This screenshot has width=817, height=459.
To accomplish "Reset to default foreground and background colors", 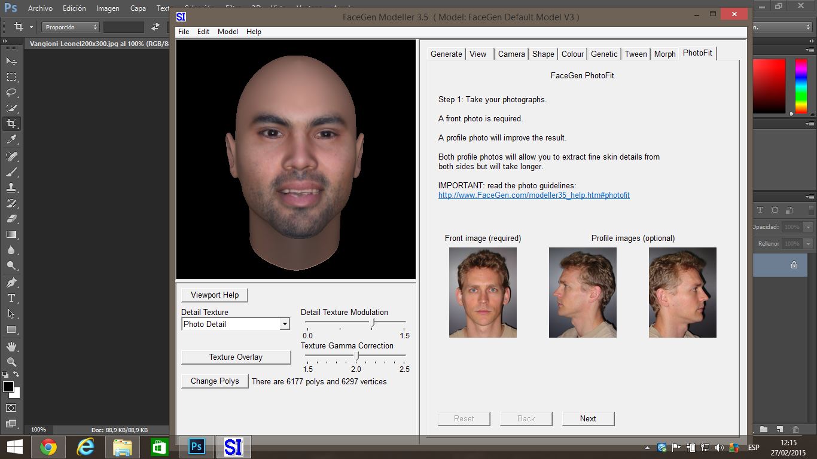I will (6, 375).
